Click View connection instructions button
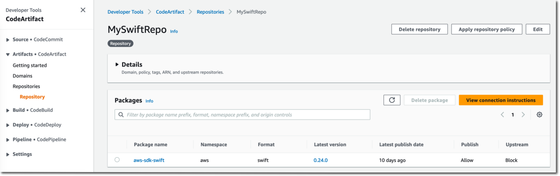560x176 pixels. tap(501, 100)
